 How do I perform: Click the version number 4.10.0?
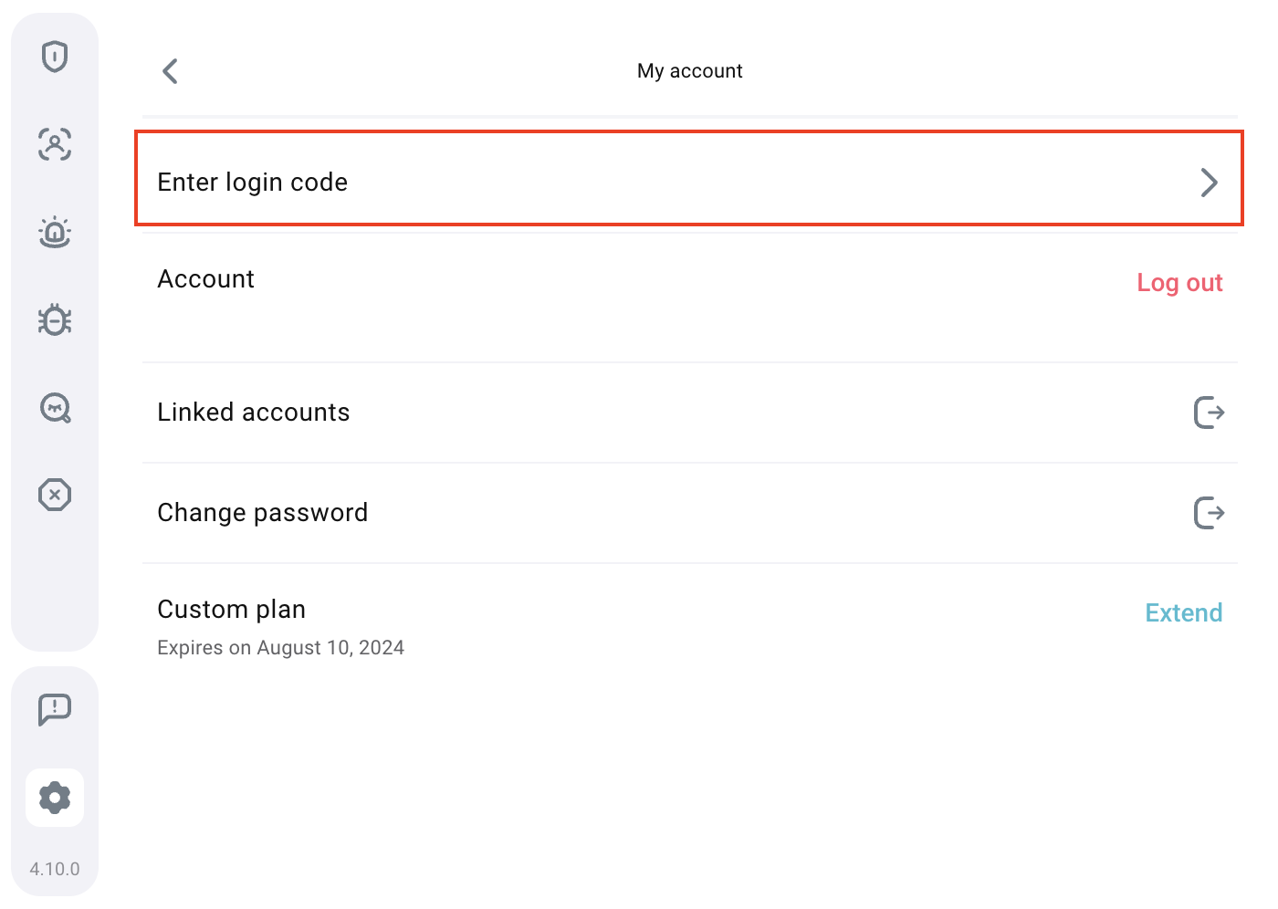(55, 869)
